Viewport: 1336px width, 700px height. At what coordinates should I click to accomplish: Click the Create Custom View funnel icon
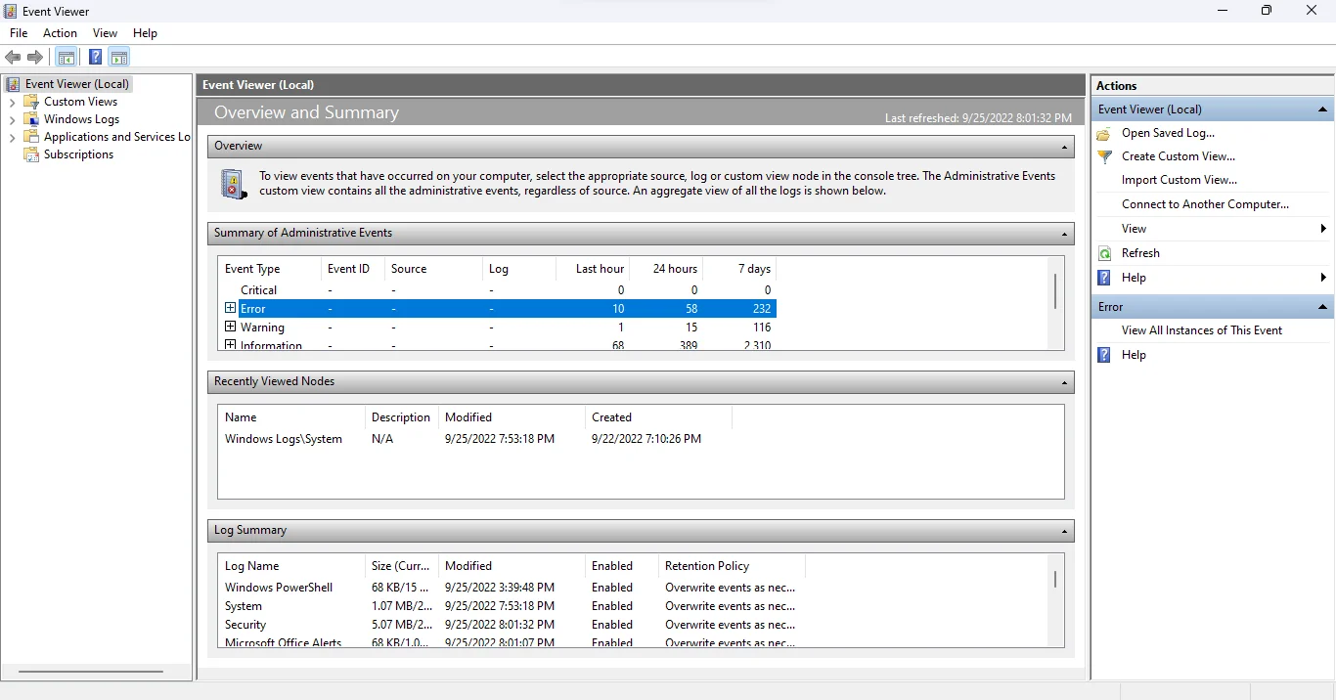[x=1104, y=156]
